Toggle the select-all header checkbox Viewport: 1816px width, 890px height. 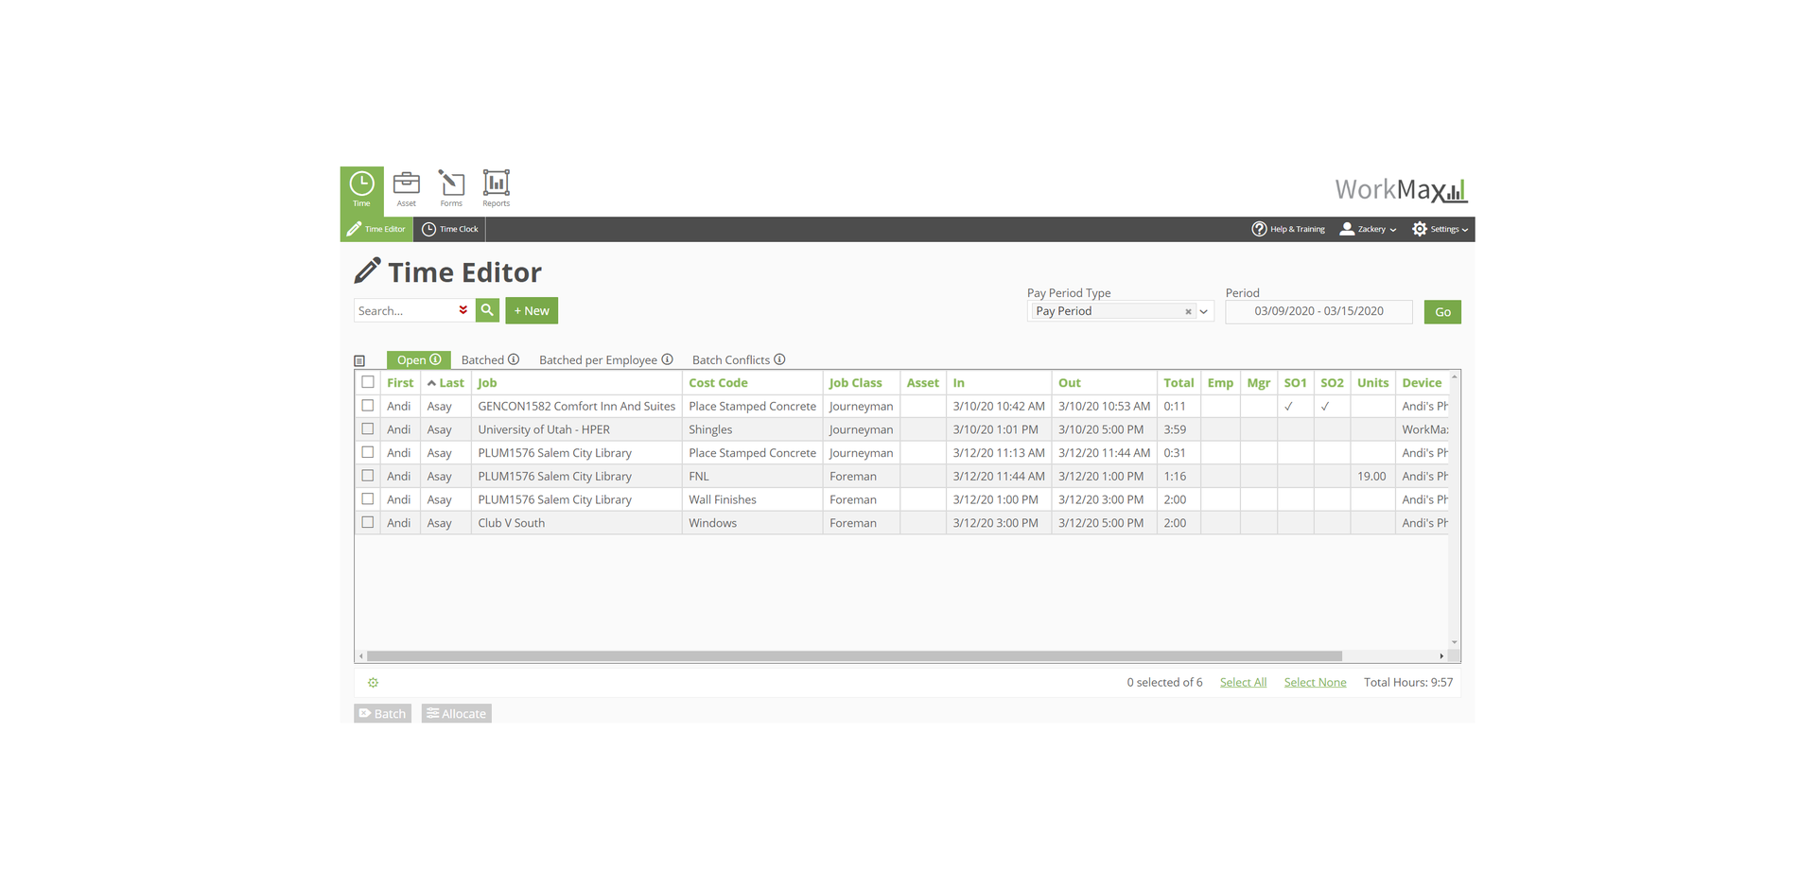[x=368, y=382]
